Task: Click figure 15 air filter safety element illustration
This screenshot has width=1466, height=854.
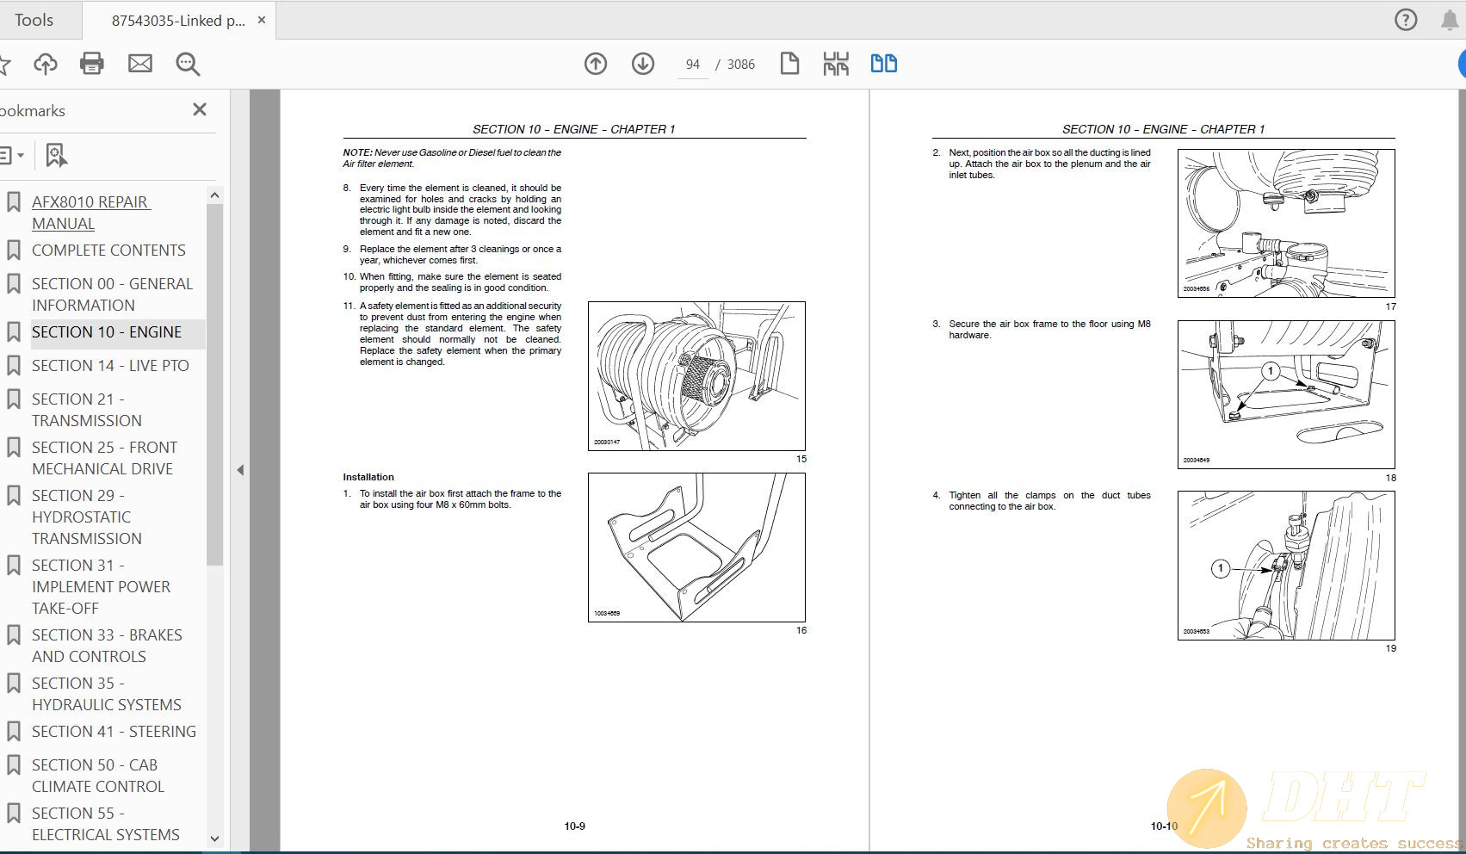Action: pyautogui.click(x=696, y=375)
